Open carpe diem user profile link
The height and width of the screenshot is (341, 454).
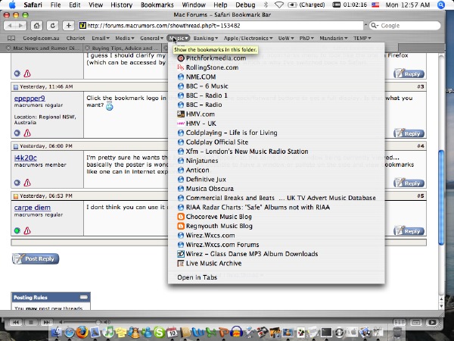[33, 208]
